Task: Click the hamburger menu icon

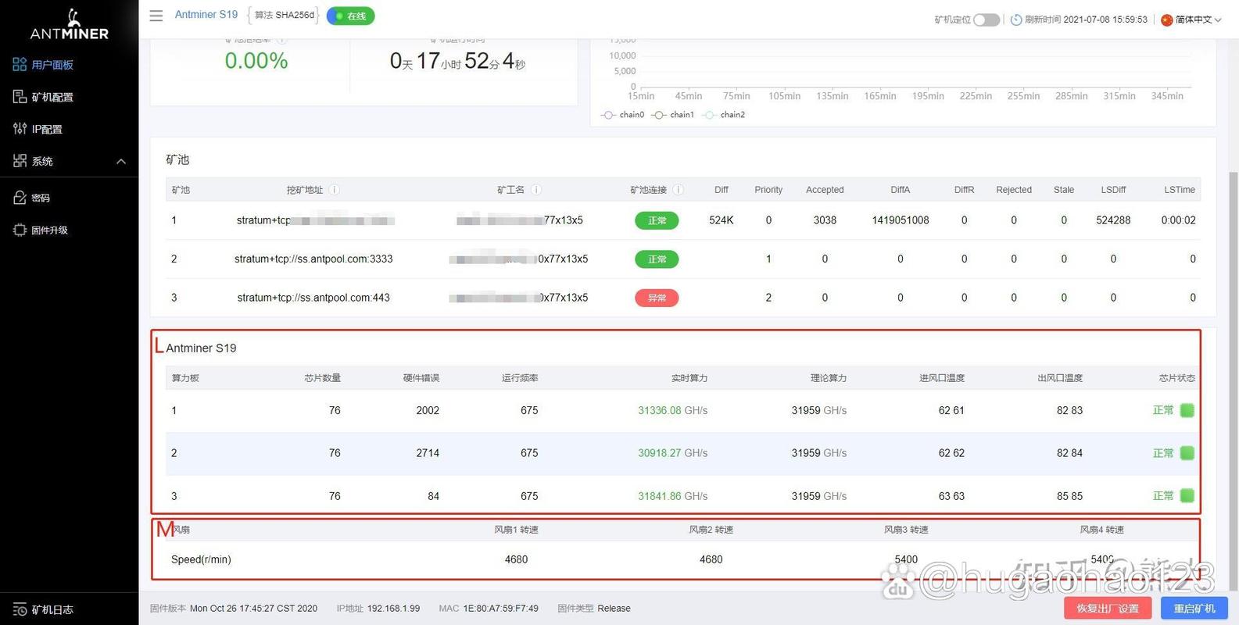Action: coord(156,16)
